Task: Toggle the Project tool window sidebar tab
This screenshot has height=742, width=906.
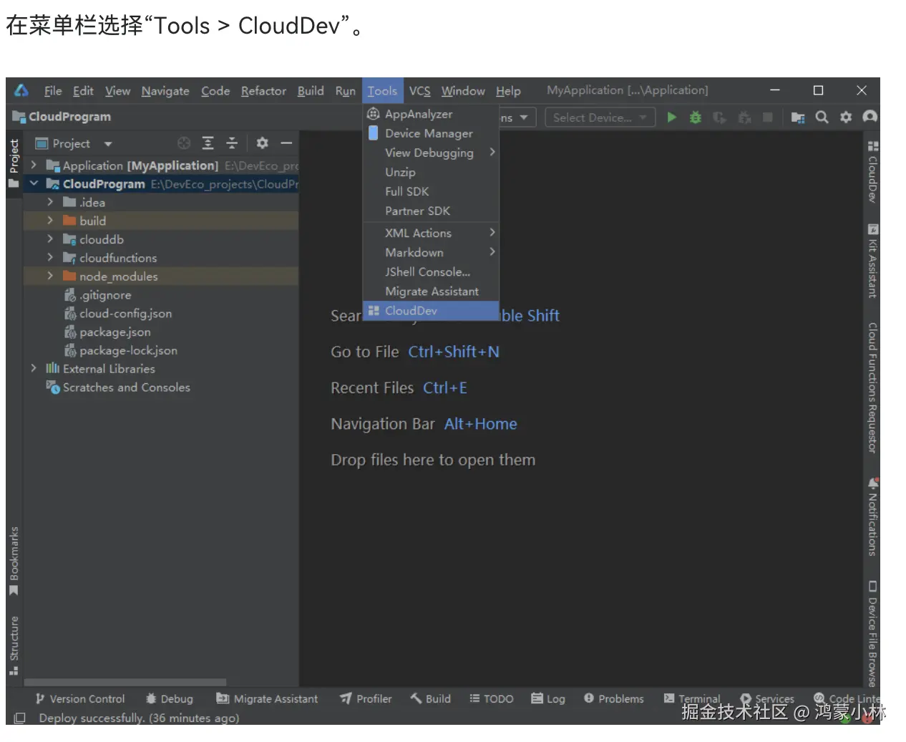Action: point(14,163)
